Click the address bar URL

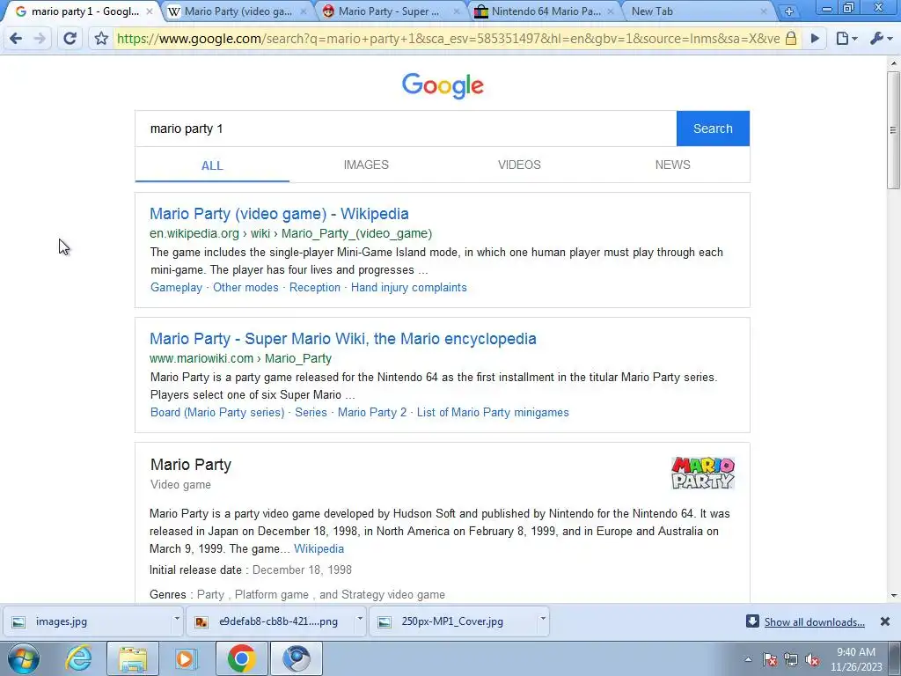[448, 39]
